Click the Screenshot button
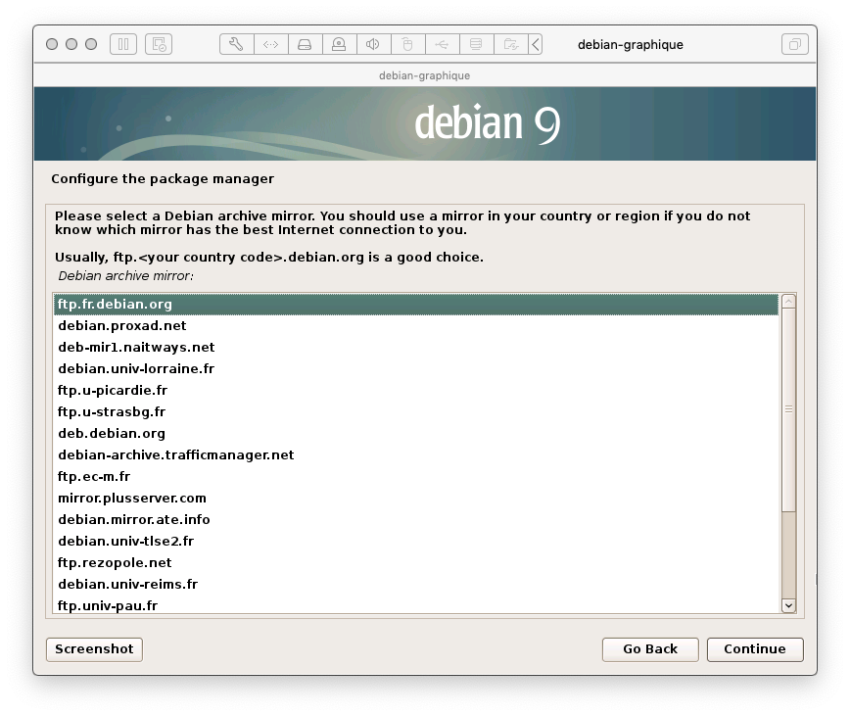Image resolution: width=850 pixels, height=716 pixels. [x=94, y=649]
